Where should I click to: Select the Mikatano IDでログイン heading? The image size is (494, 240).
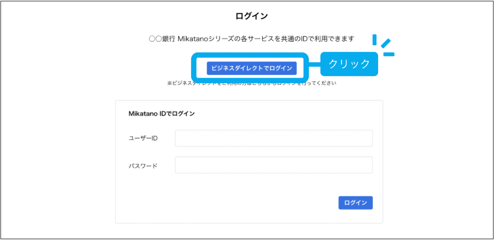(x=161, y=114)
